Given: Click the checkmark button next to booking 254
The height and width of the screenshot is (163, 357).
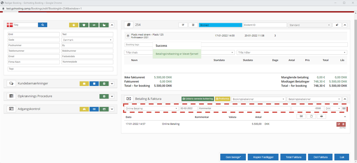Looking at the screenshot, I should click(183, 25).
